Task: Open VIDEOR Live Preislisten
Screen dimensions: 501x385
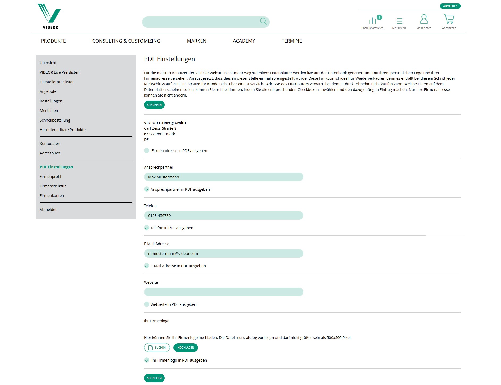Action: click(60, 72)
